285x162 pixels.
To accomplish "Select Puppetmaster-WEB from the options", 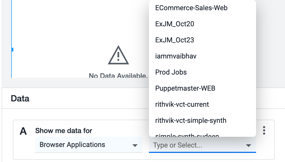I will click(x=202, y=88).
